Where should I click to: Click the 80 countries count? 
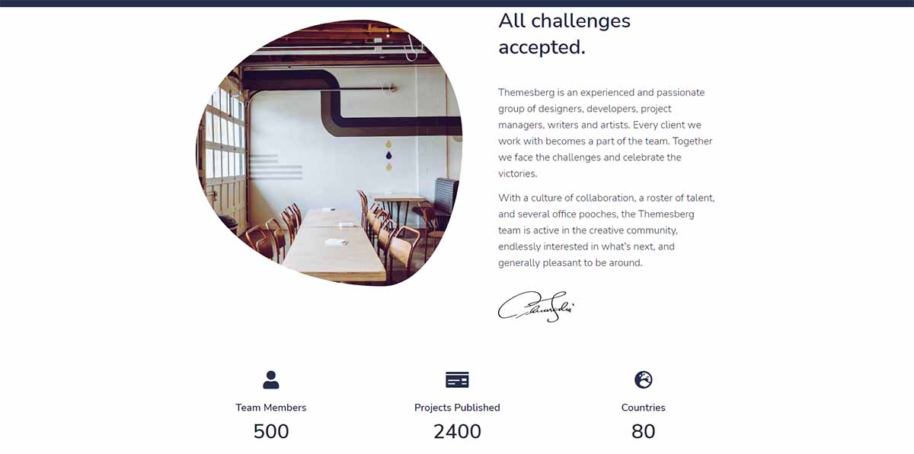[x=644, y=431]
